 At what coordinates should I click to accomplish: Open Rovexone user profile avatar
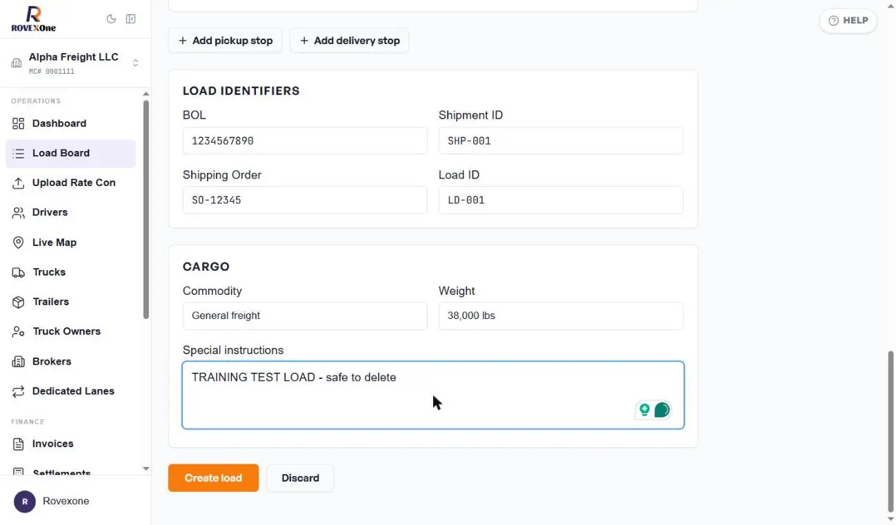[x=25, y=501]
